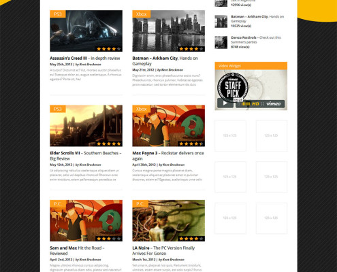Click Kent Brockman under Sam and Max post
Image resolution: width=337 pixels, height=272 pixels.
[90, 260]
